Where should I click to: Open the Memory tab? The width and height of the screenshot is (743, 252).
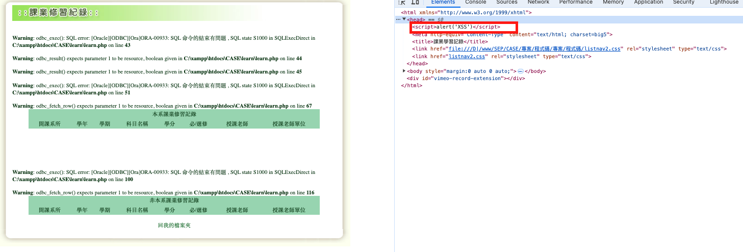613,3
